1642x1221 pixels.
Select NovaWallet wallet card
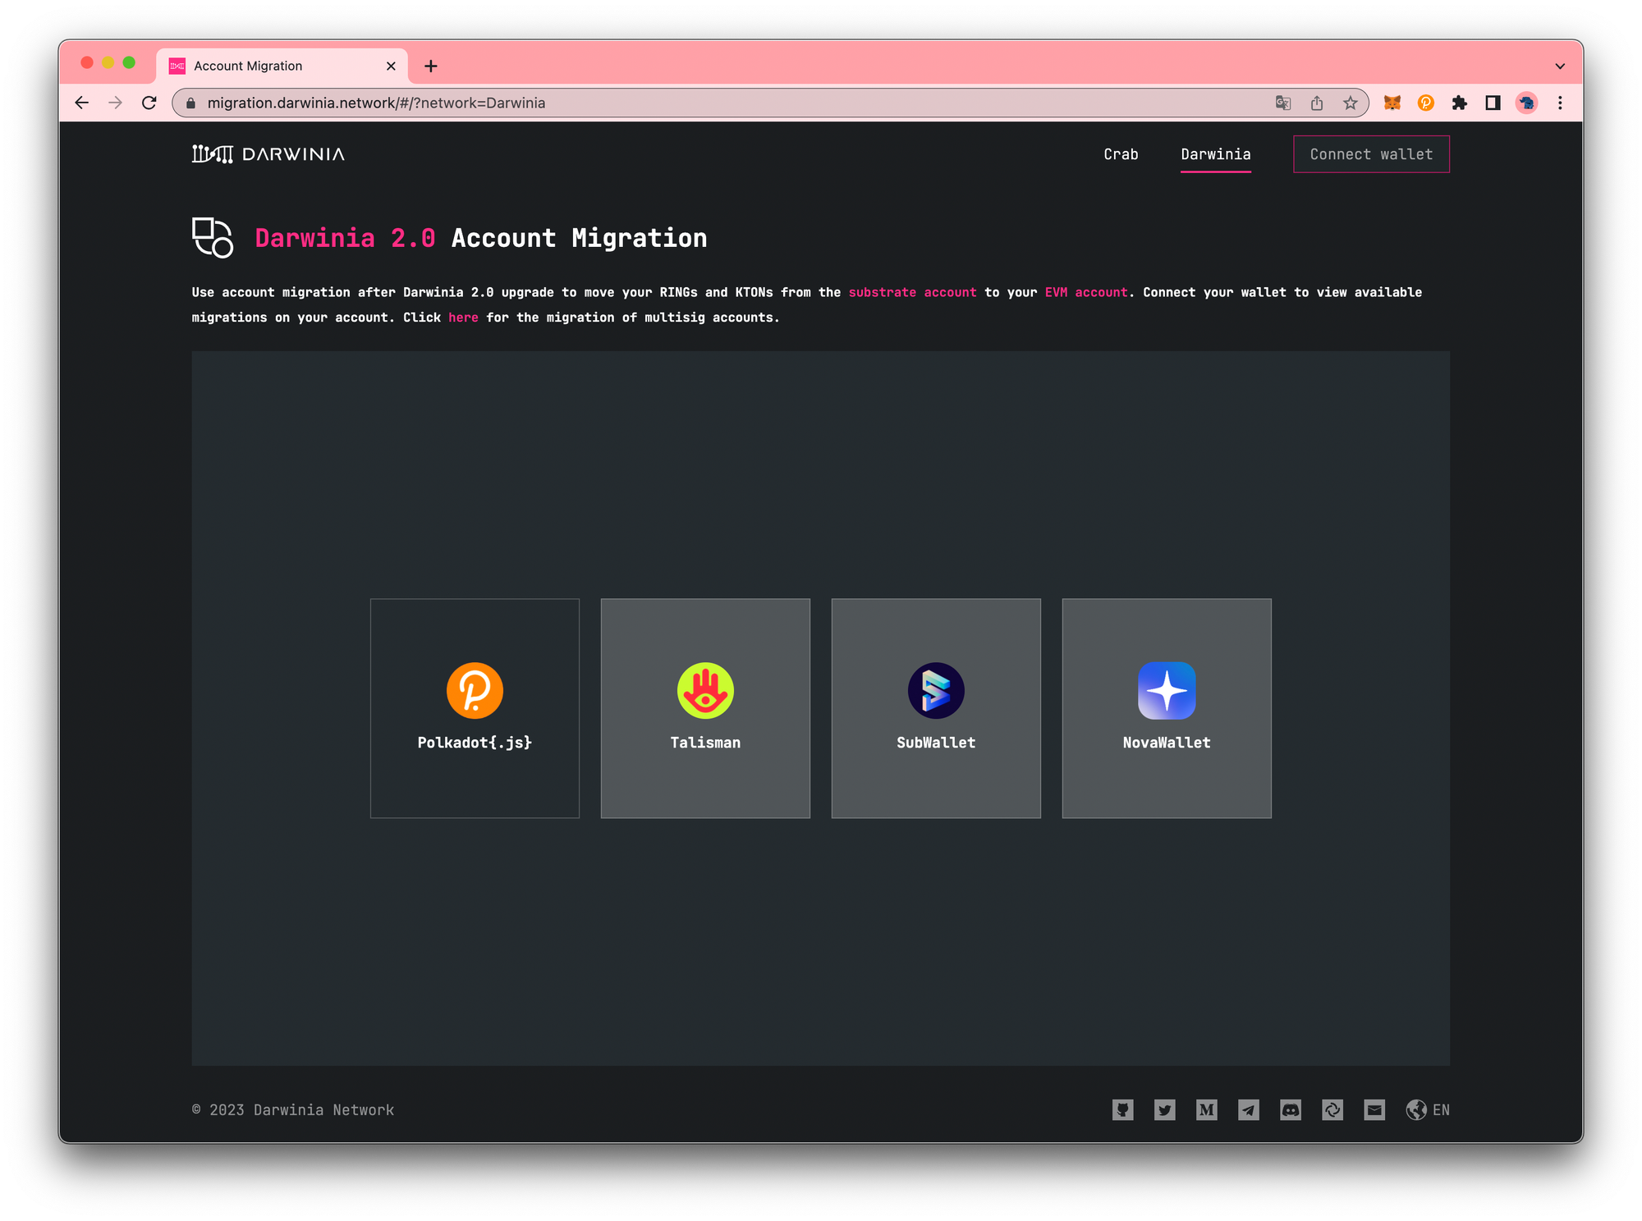click(1167, 707)
